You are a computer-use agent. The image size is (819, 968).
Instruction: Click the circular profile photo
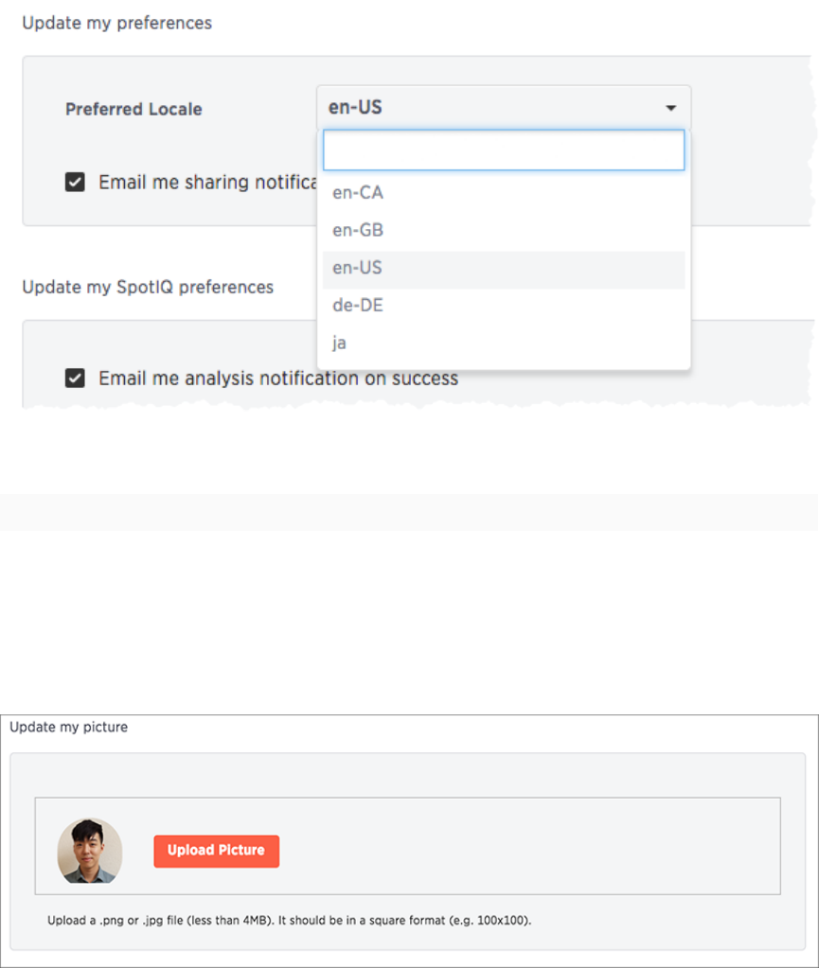(90, 851)
